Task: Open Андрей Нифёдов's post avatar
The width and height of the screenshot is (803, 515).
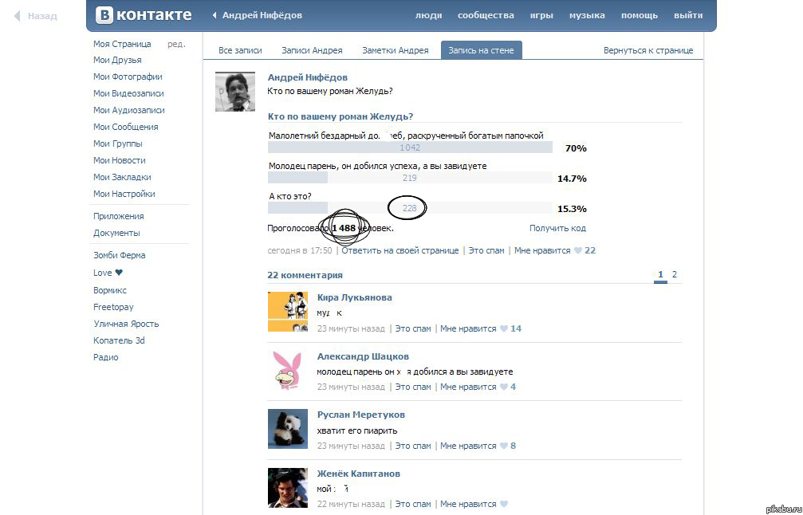Action: [x=235, y=92]
